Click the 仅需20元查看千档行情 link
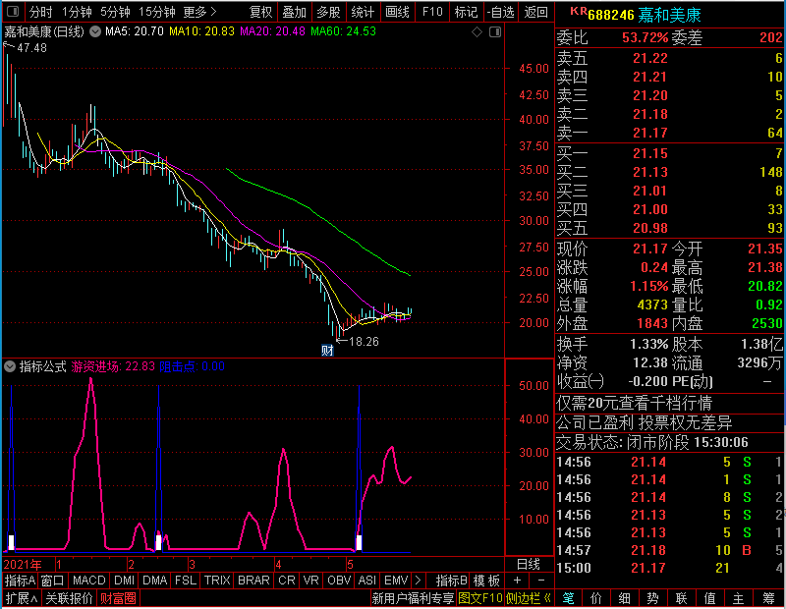 pos(634,403)
